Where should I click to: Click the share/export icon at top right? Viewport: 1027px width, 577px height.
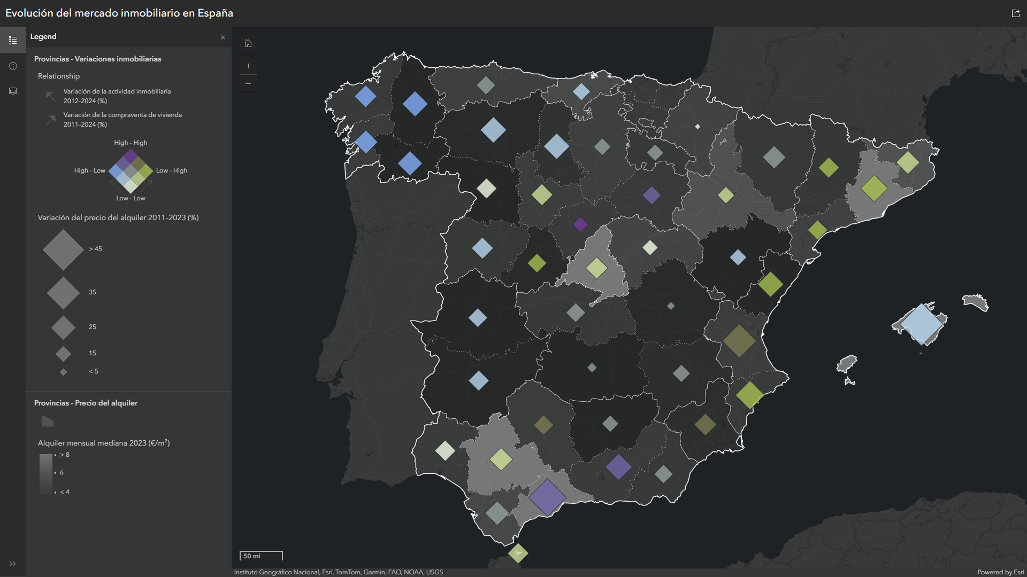[x=1015, y=13]
